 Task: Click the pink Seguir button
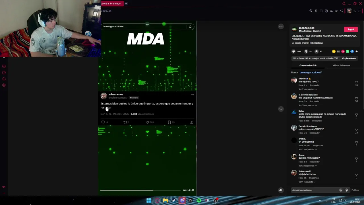click(351, 29)
